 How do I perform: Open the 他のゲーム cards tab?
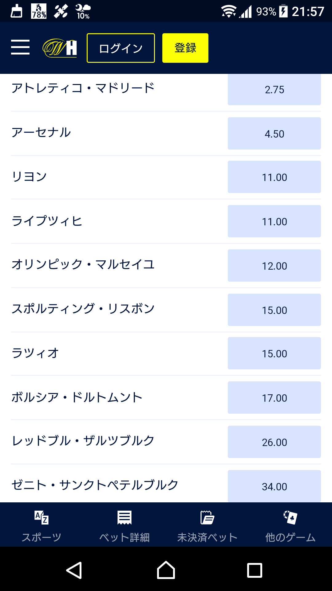pos(290,525)
